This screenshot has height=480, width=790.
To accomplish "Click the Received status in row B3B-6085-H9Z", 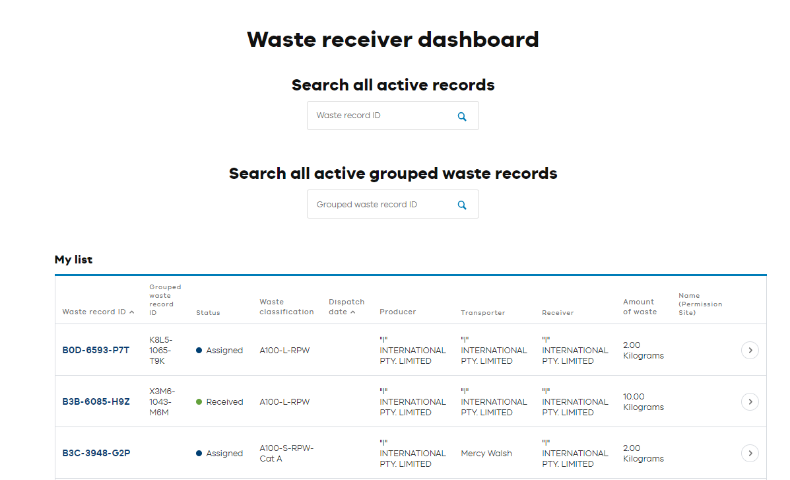I will (x=220, y=402).
